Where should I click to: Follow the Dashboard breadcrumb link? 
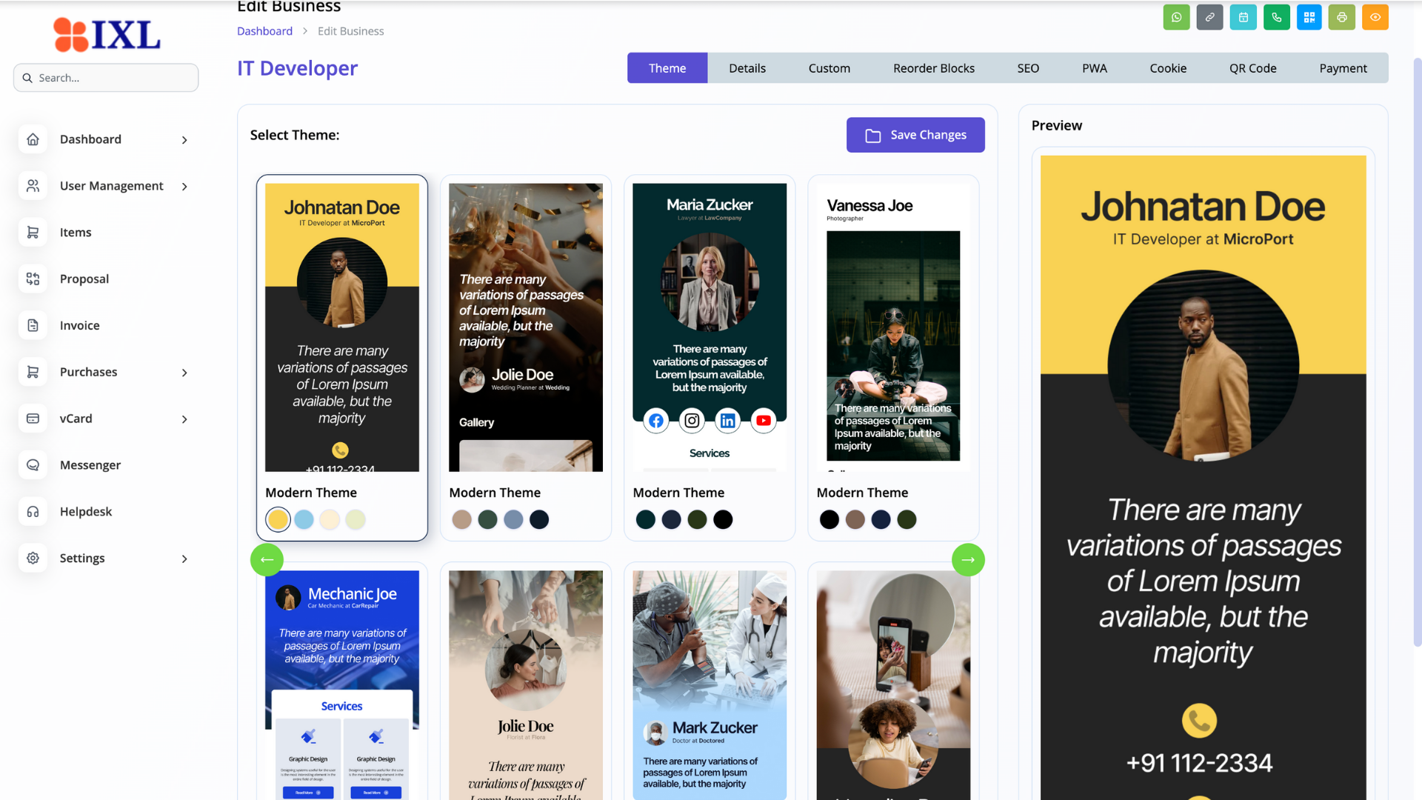pos(264,31)
